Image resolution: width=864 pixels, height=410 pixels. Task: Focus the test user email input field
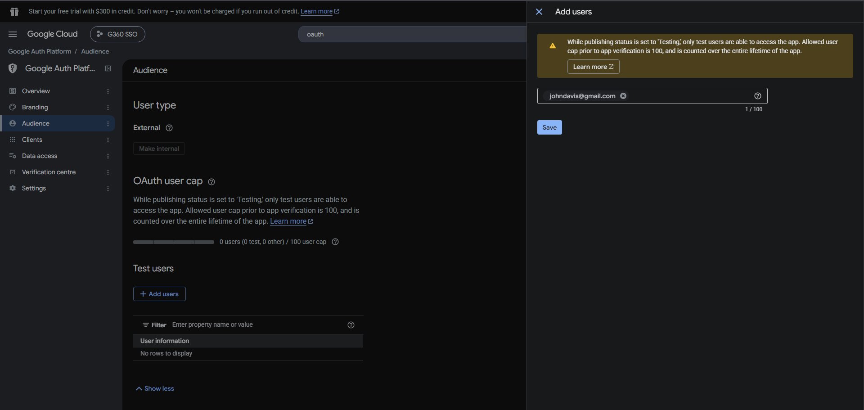[652, 96]
